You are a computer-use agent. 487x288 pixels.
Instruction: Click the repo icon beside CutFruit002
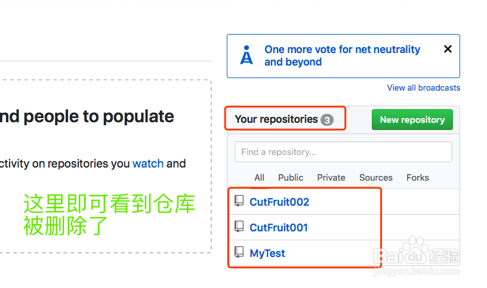click(239, 202)
